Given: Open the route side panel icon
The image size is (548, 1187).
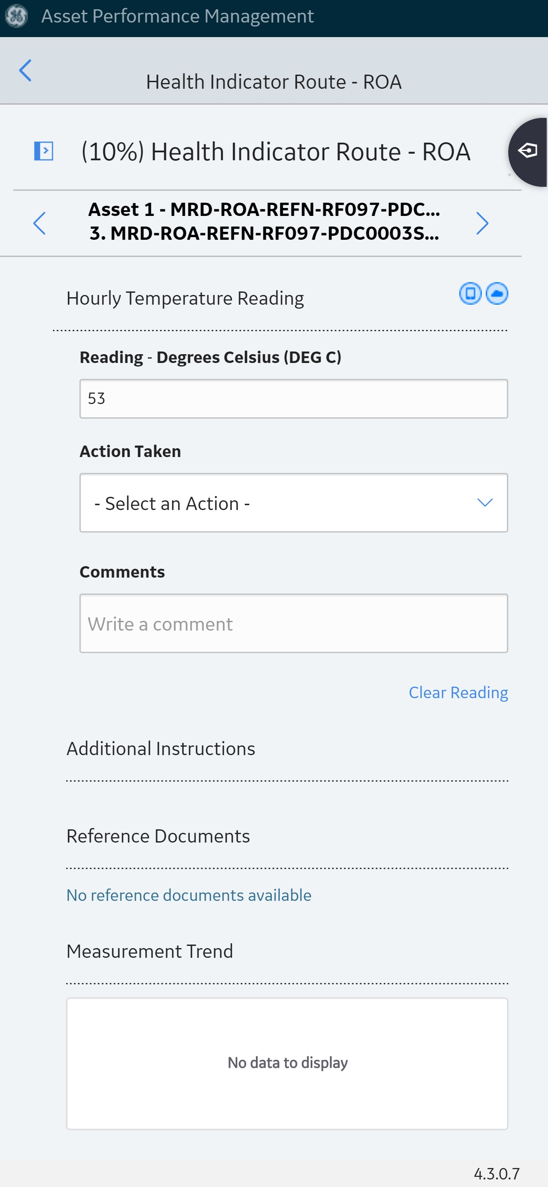Looking at the screenshot, I should pos(44,151).
